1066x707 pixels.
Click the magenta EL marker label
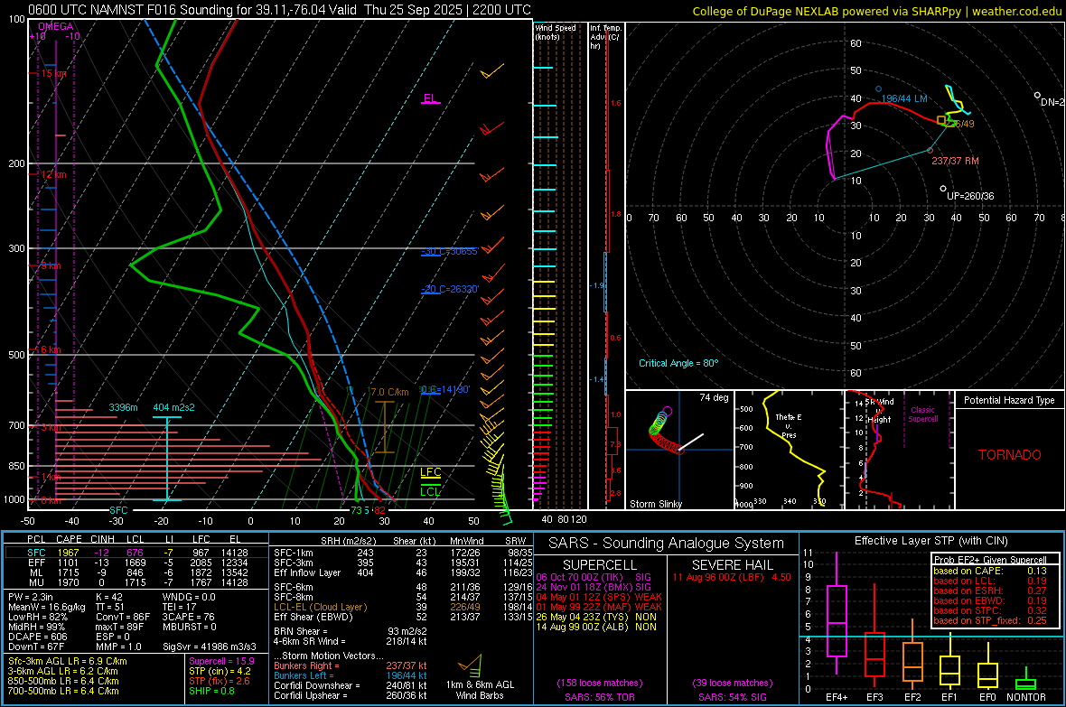pyautogui.click(x=430, y=98)
